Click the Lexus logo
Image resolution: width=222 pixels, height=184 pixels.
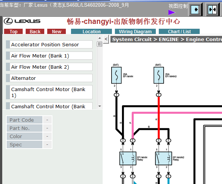pyautogui.click(x=22, y=21)
